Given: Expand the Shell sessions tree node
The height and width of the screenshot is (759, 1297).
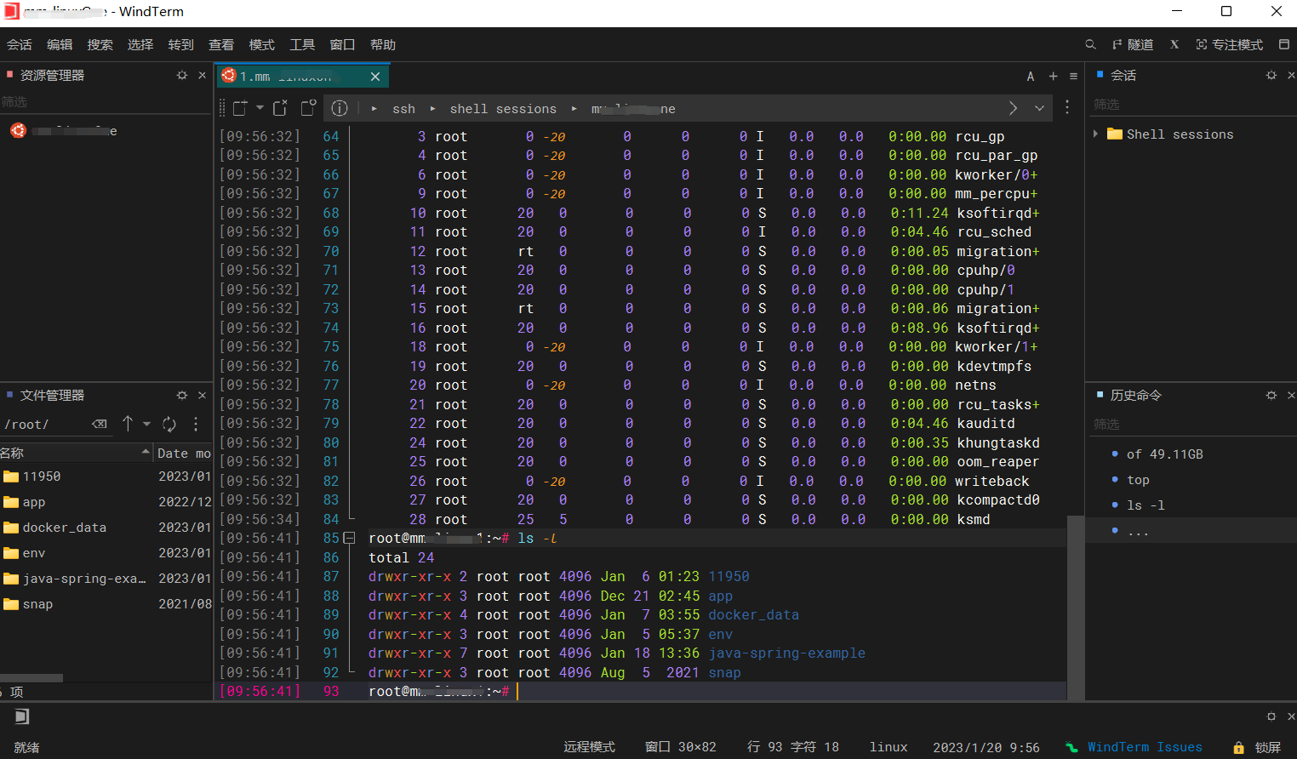Looking at the screenshot, I should [1095, 134].
